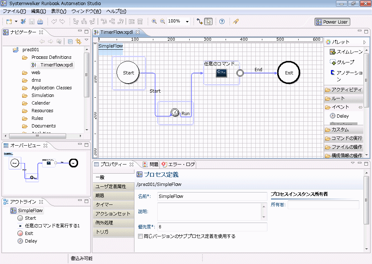The image size is (372, 264).
Task: Select 任意のコマンドを実行する1 in outline
Action: [x=52, y=226]
